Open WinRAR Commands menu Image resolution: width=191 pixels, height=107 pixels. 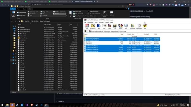pos(90,23)
